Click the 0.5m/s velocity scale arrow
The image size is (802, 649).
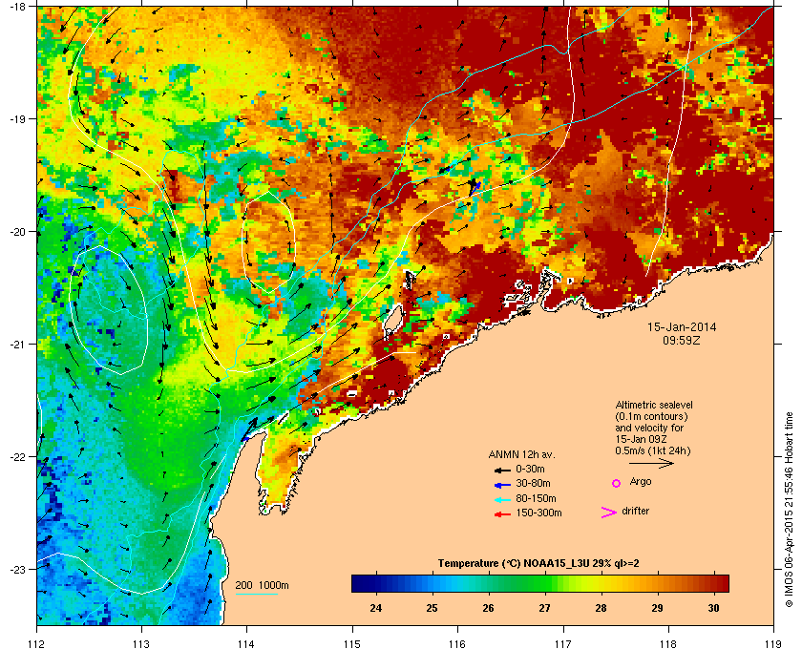651,463
